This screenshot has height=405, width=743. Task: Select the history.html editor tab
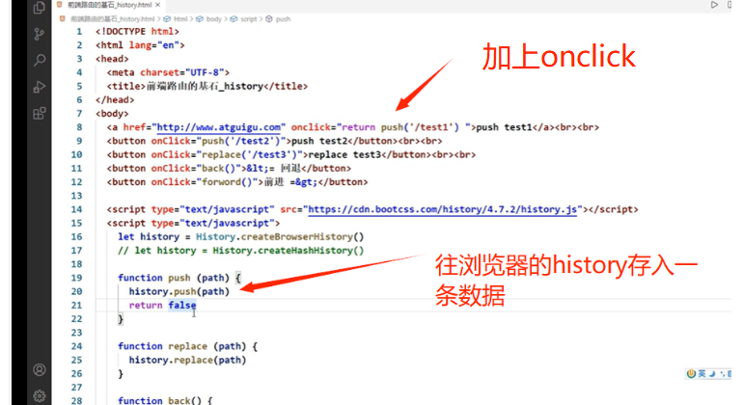click(x=109, y=5)
